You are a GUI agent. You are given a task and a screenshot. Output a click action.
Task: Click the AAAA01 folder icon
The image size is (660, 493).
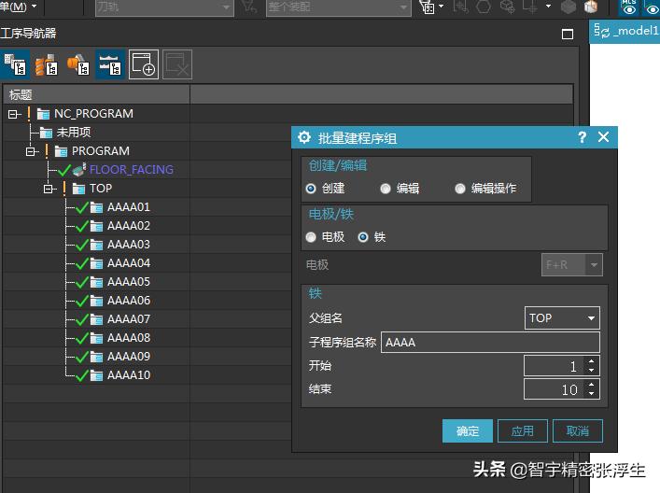point(96,207)
